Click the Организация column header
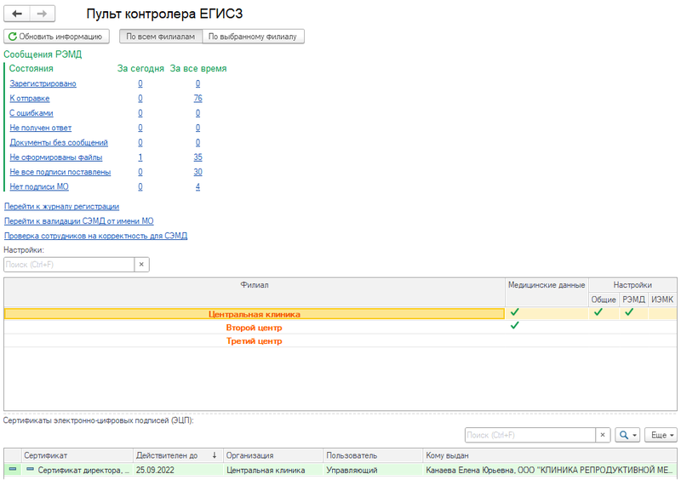The image size is (681, 480). (x=273, y=455)
